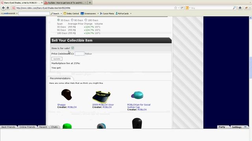Open a new browser tab with plus

(90, 3)
